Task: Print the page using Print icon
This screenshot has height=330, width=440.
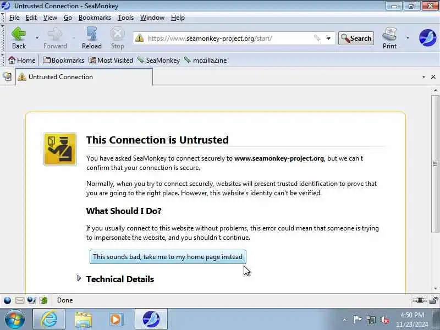Action: click(x=389, y=38)
